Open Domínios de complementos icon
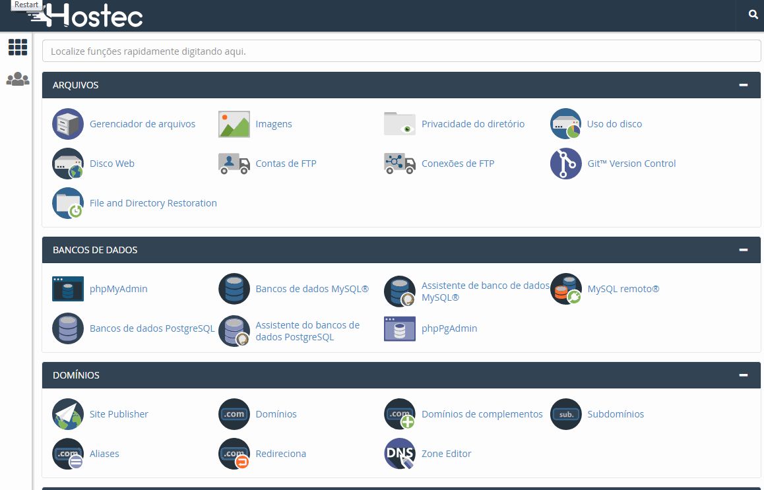Screen dimensions: 764x490 (400, 414)
